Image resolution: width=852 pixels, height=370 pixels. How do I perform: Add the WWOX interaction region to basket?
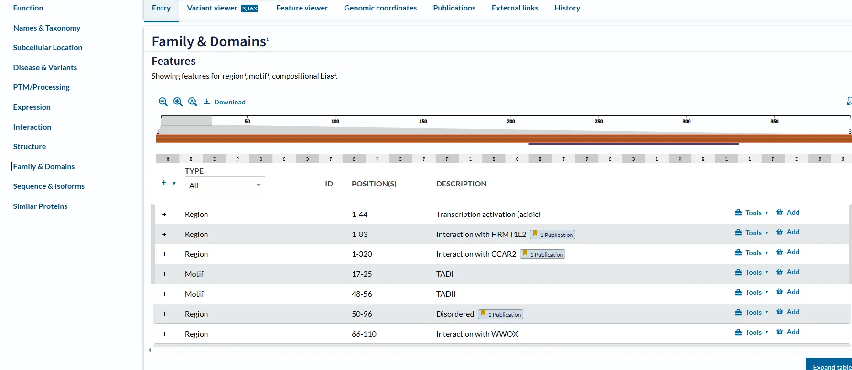[x=787, y=332]
